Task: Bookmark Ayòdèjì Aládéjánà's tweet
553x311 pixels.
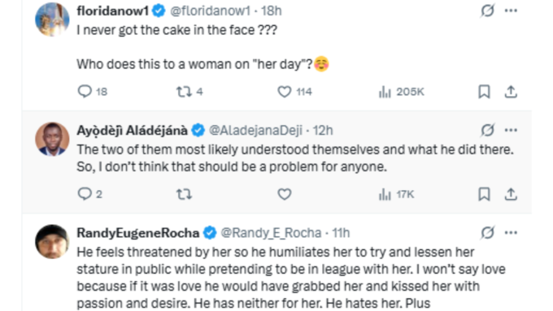Action: [x=484, y=194]
